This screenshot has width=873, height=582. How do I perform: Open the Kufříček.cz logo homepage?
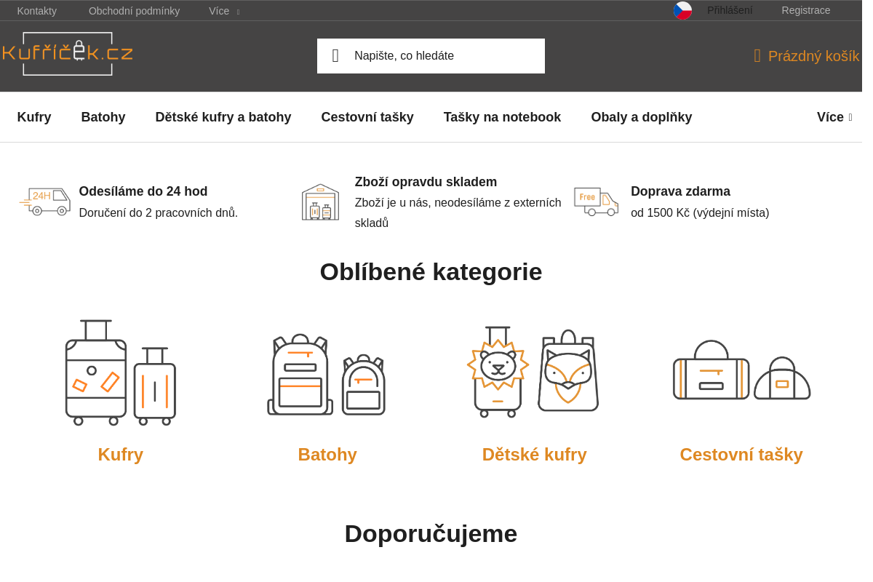point(68,54)
